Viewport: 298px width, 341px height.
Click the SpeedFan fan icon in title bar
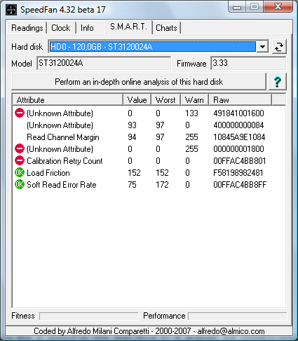tap(11, 10)
